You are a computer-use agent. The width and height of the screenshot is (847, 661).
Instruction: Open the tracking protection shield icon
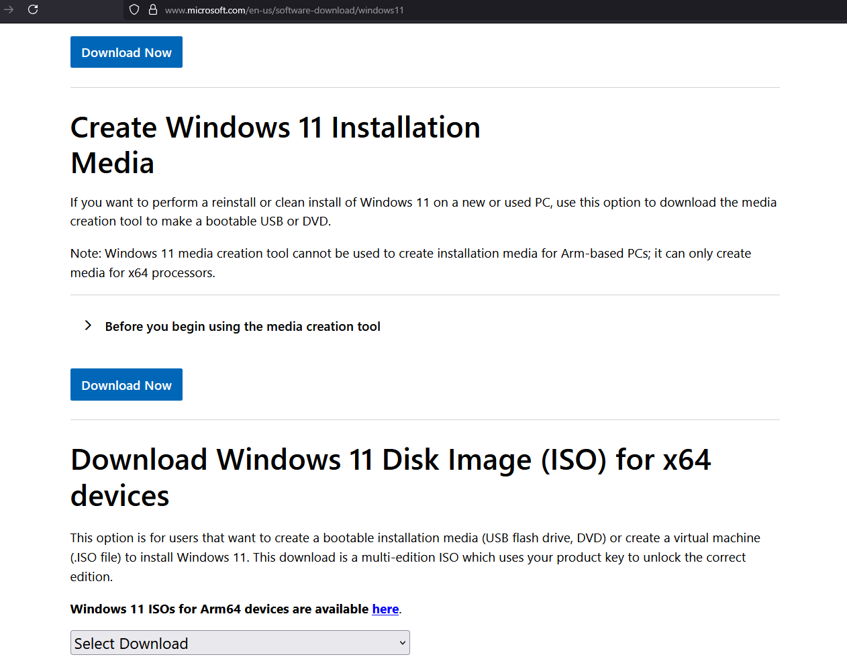point(134,9)
